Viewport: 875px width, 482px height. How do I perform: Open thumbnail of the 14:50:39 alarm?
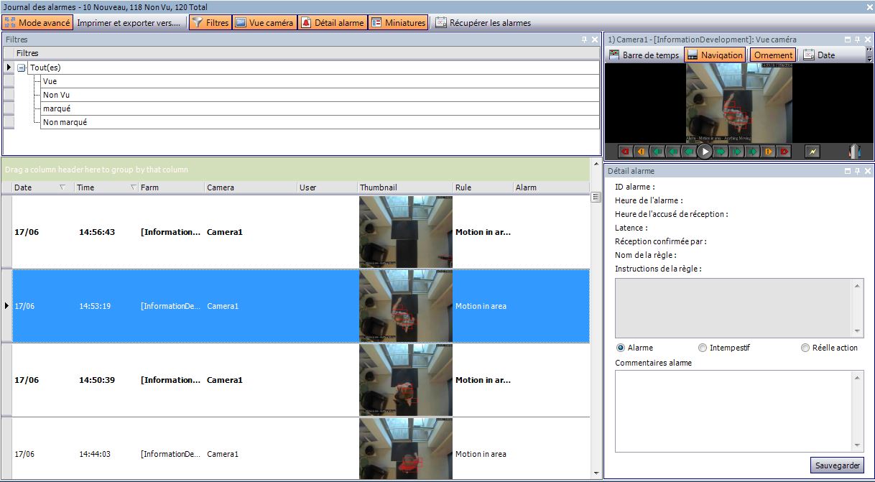click(x=406, y=380)
